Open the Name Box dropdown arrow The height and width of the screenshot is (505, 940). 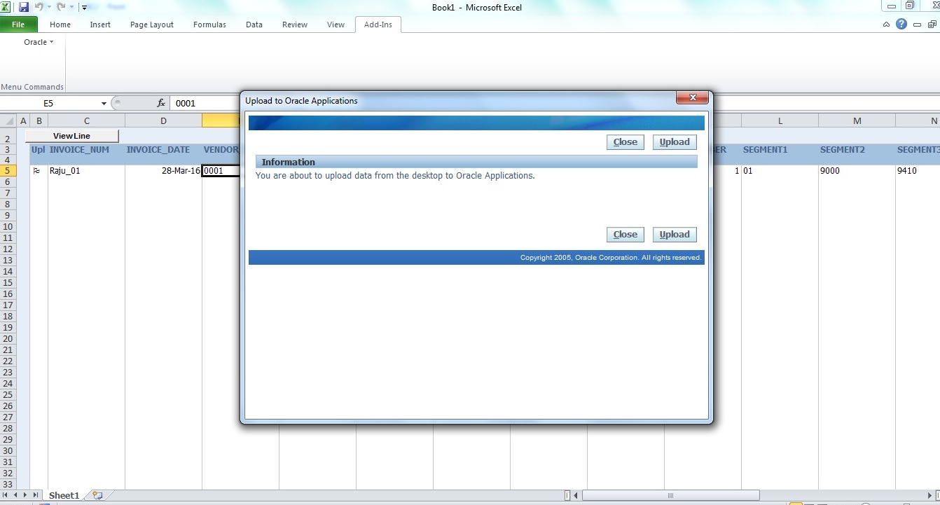(104, 103)
